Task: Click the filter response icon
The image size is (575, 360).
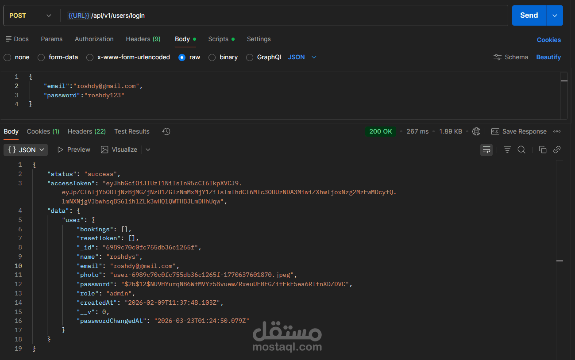Action: pyautogui.click(x=507, y=149)
